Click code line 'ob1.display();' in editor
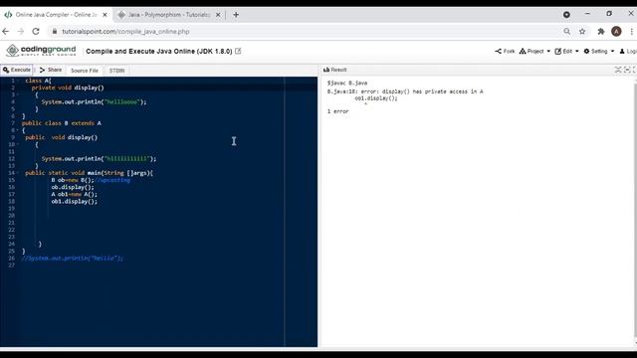The image size is (637, 358). [x=75, y=201]
